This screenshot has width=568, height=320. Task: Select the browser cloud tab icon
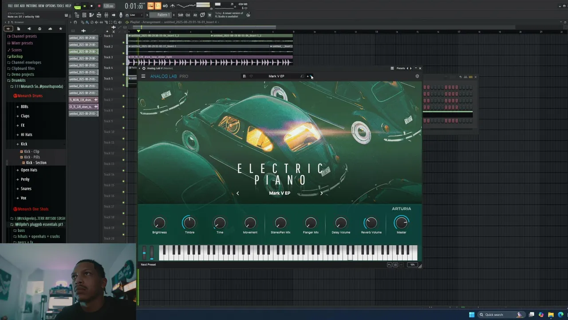pyautogui.click(x=50, y=29)
